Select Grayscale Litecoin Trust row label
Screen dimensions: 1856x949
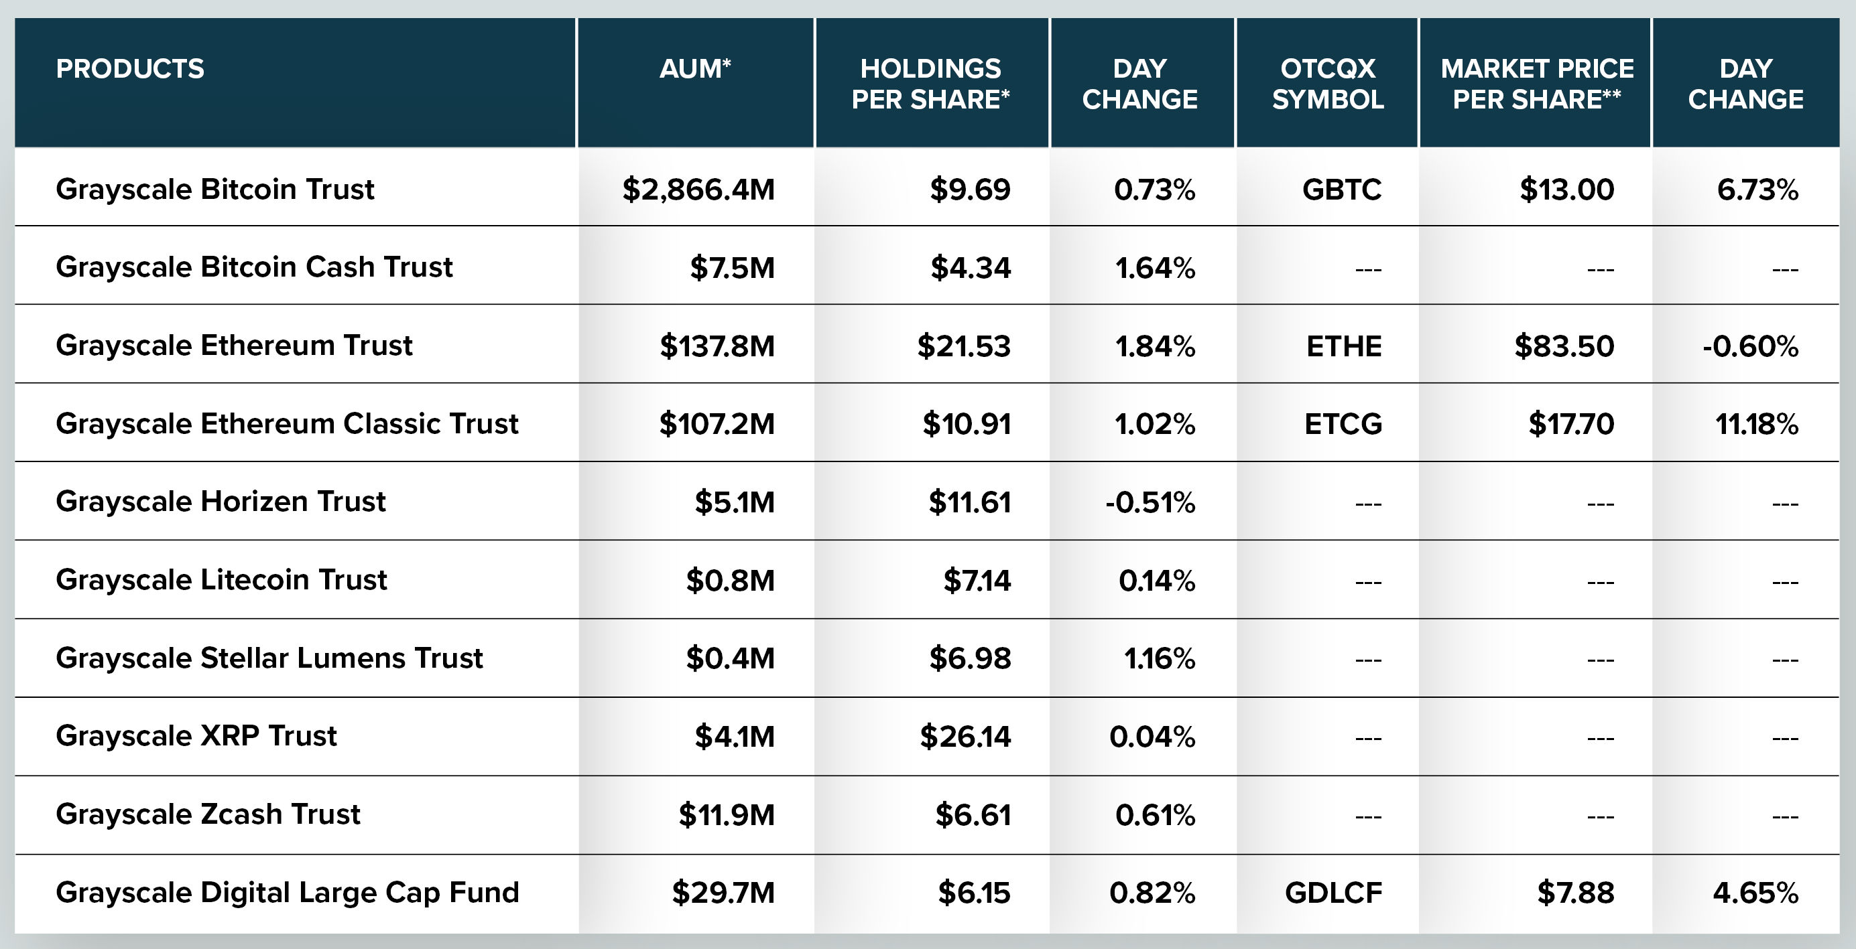221,579
